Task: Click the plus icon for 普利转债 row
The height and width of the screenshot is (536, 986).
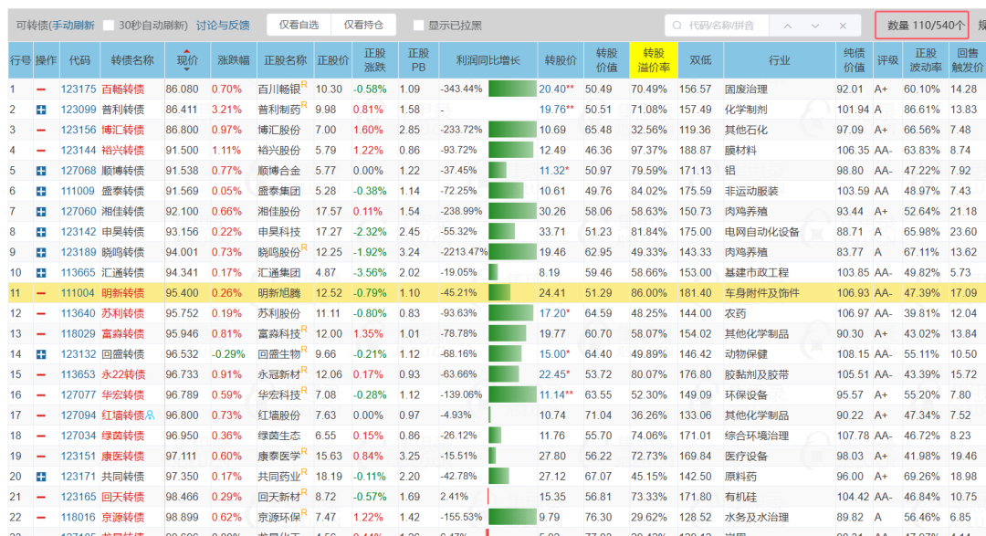Action: pyautogui.click(x=41, y=110)
